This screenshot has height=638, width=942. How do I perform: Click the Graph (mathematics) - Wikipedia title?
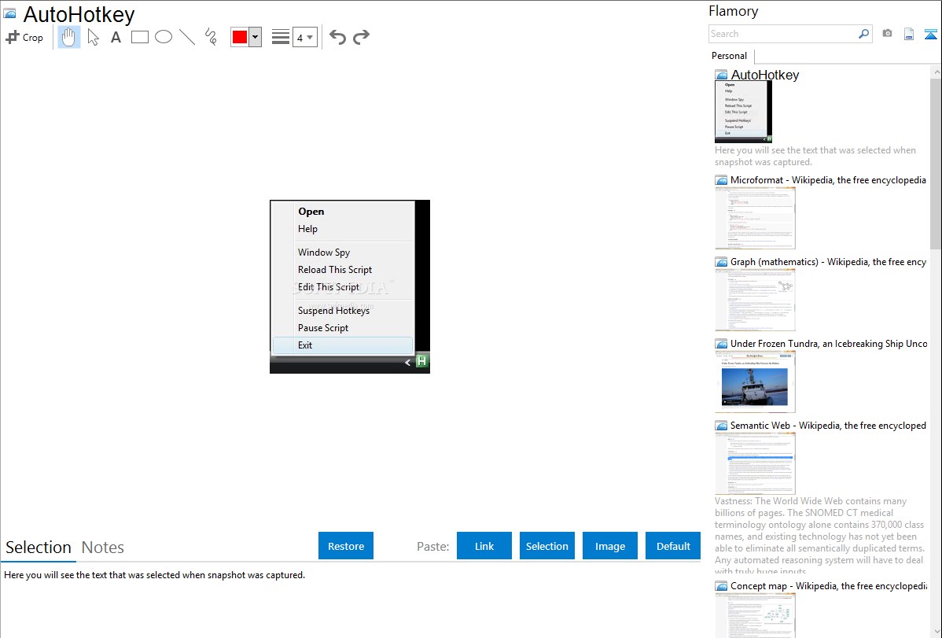coord(828,262)
